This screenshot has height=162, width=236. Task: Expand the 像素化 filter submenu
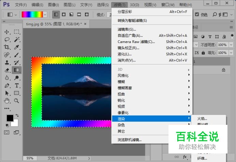pyautogui.click(x=152, y=113)
